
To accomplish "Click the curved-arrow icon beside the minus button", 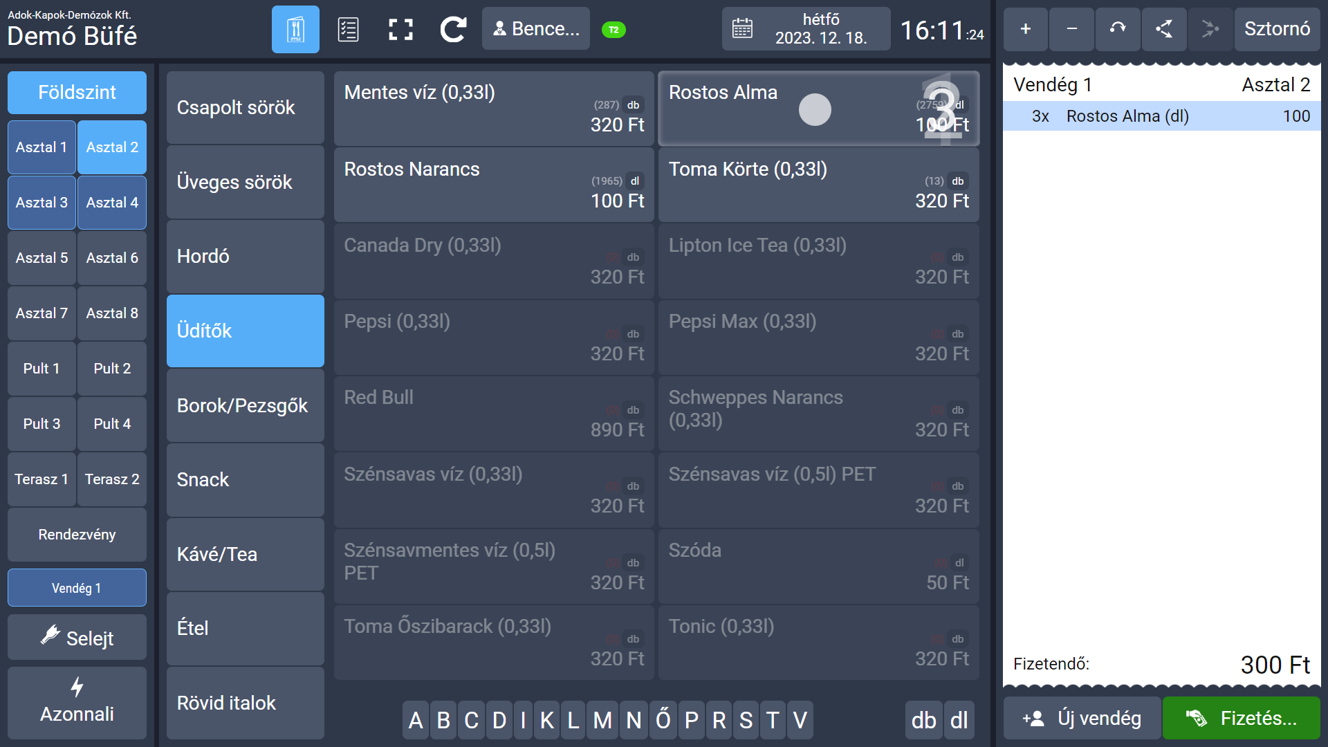I will pyautogui.click(x=1118, y=29).
